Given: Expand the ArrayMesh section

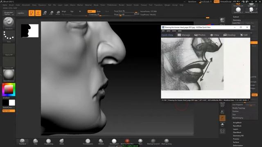Looking at the screenshot, I should [237, 122].
